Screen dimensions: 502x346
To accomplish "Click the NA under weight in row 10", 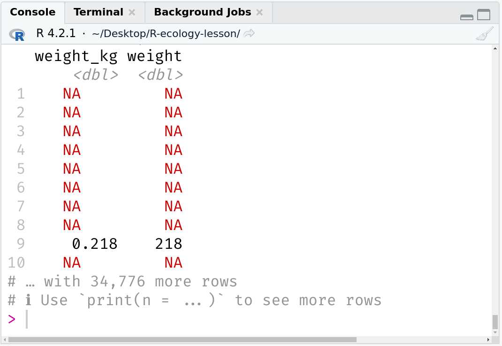I will pos(173,263).
